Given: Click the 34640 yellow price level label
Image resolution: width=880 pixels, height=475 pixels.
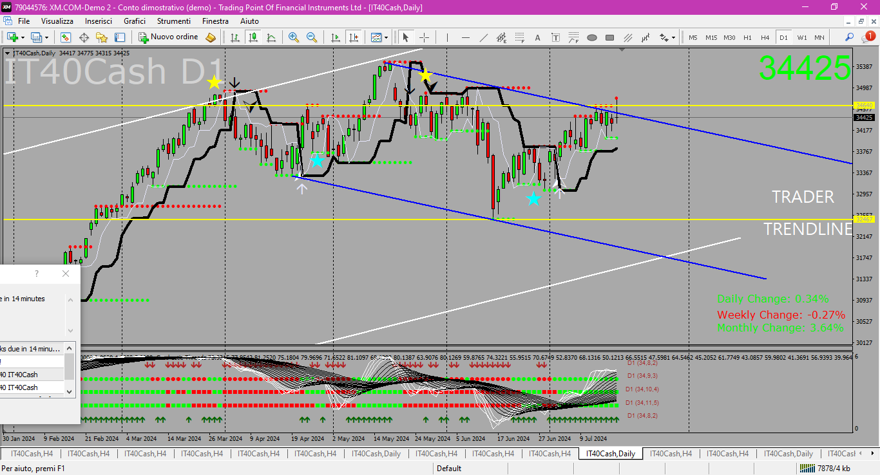Looking at the screenshot, I should 863,105.
